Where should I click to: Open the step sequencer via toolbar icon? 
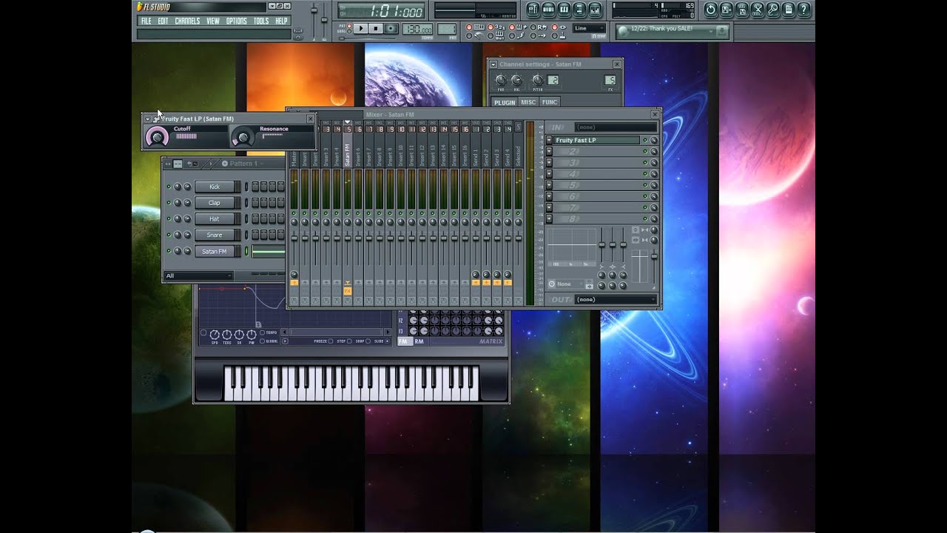pyautogui.click(x=548, y=10)
